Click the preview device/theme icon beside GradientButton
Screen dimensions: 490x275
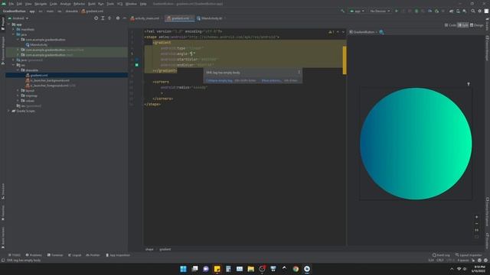pos(381,32)
